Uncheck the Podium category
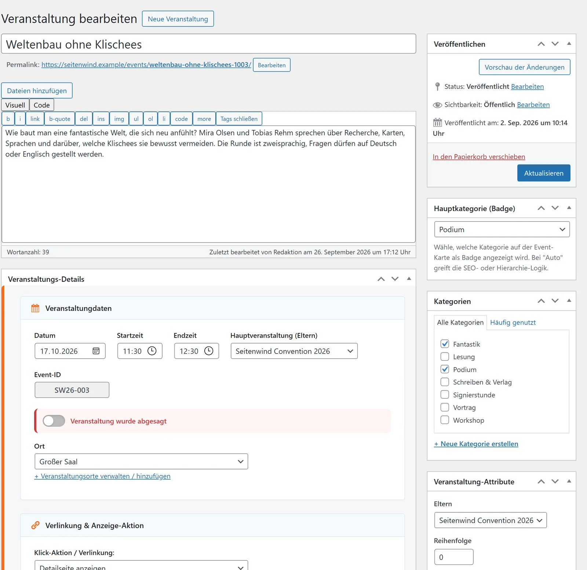Viewport: 587px width, 570px height. pyautogui.click(x=445, y=369)
